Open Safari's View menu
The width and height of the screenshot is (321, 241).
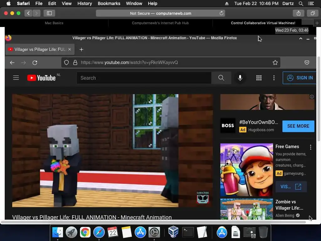pyautogui.click(x=66, y=3)
